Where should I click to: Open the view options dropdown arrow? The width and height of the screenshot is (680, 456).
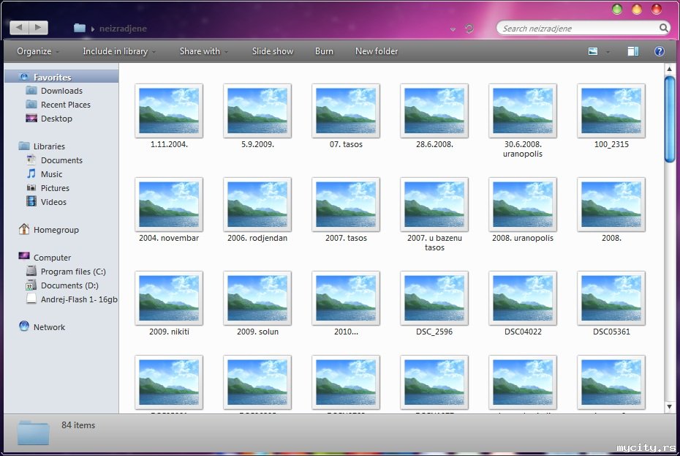tap(608, 52)
